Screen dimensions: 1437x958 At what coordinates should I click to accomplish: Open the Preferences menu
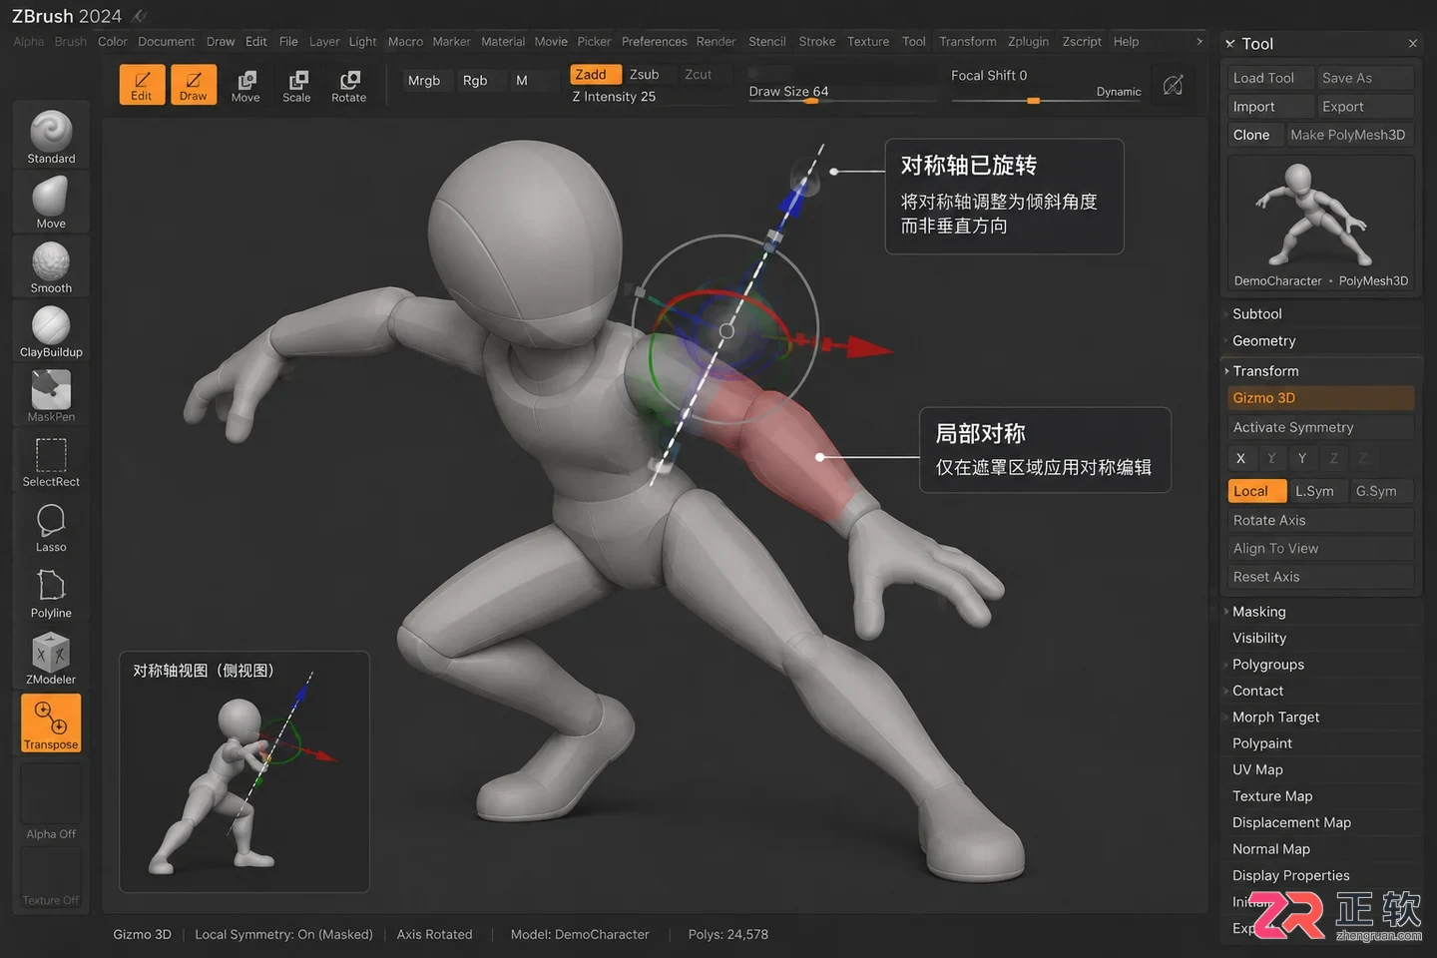(654, 42)
